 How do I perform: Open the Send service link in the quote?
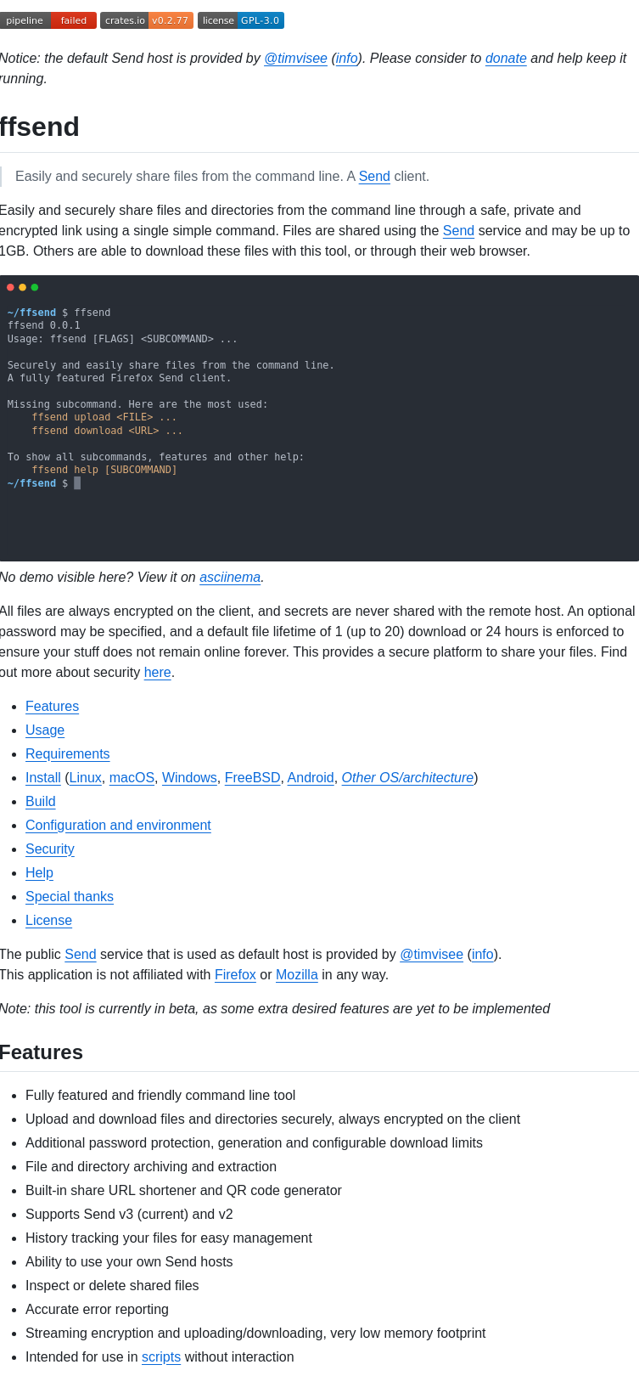[374, 177]
